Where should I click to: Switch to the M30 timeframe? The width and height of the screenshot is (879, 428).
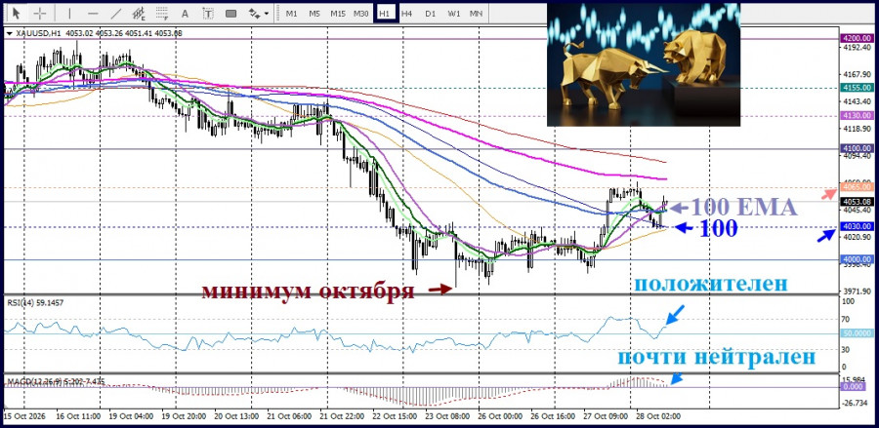tap(361, 13)
